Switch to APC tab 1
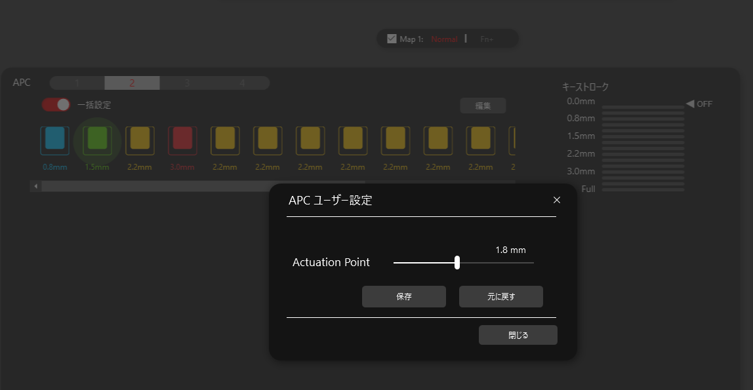This screenshot has width=753, height=390. 77,83
